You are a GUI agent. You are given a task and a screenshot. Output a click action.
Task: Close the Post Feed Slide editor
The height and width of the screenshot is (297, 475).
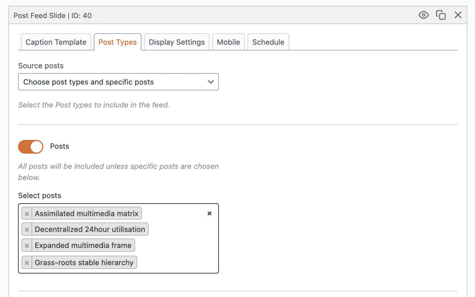pos(458,15)
